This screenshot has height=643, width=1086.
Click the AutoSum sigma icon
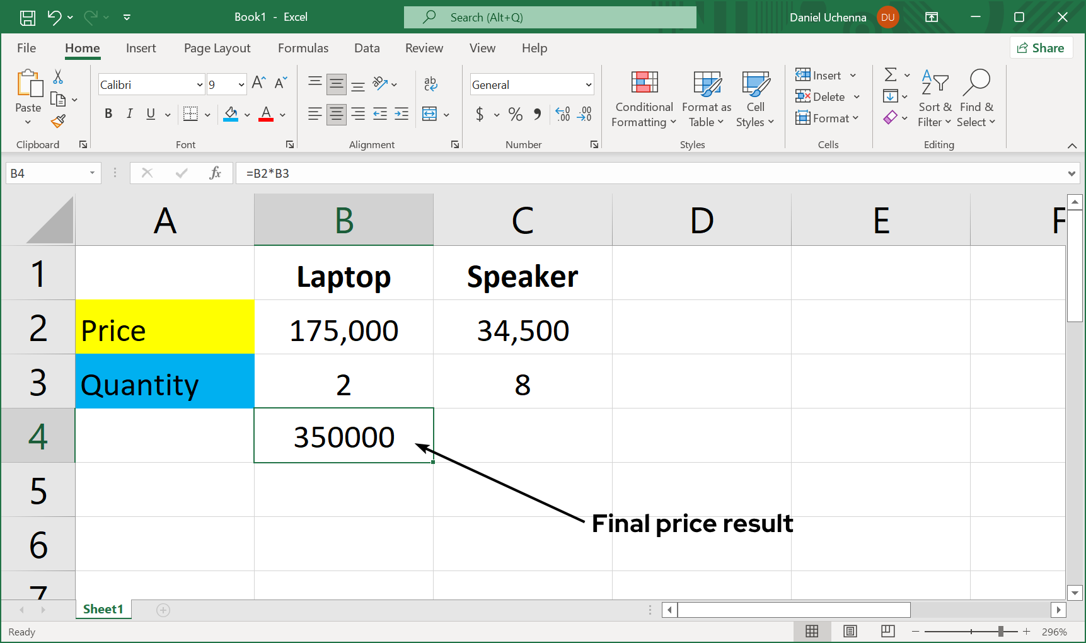(891, 75)
